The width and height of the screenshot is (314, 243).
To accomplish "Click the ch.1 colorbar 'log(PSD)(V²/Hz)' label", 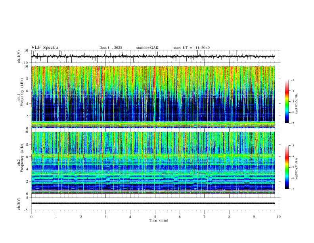I will (297, 103).
